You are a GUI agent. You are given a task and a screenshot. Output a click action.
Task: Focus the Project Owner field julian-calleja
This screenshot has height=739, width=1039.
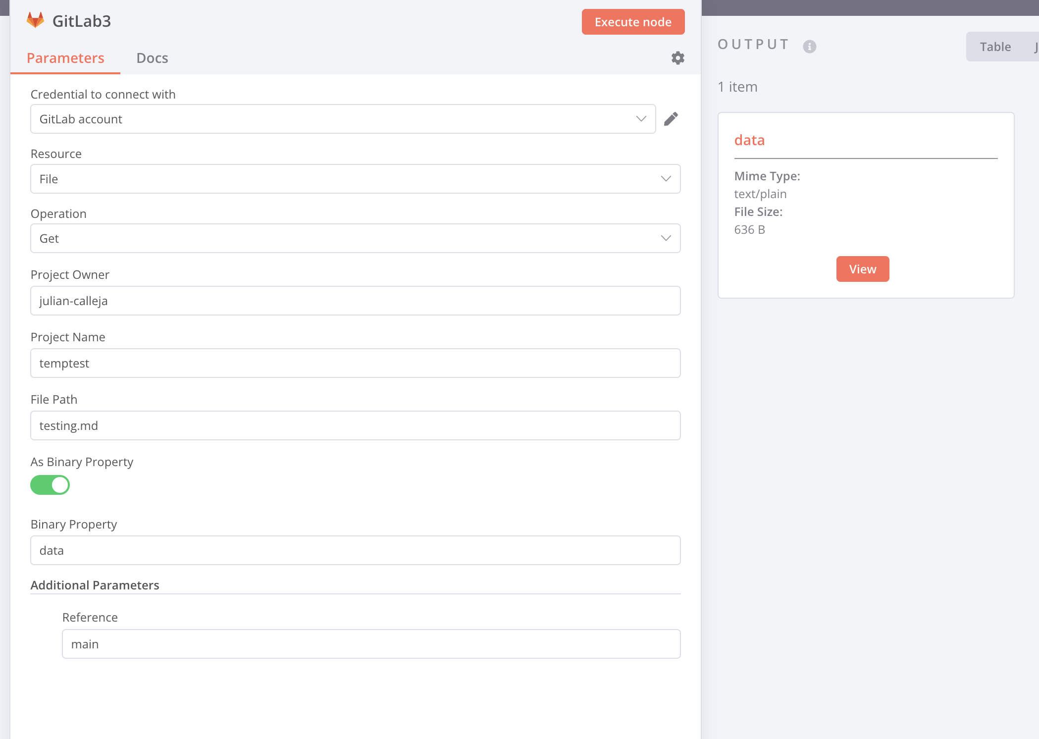tap(355, 301)
